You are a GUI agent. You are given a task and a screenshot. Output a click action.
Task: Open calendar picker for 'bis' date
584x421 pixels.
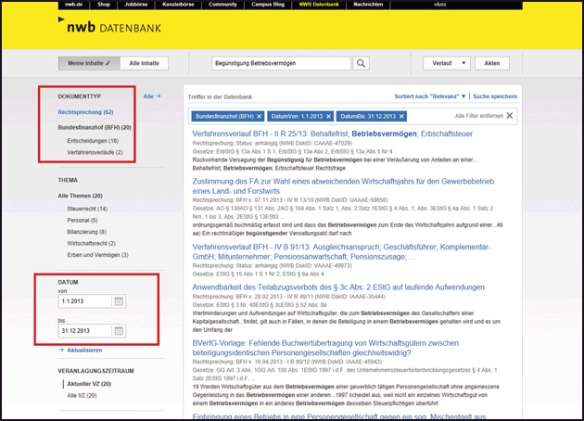tap(119, 331)
